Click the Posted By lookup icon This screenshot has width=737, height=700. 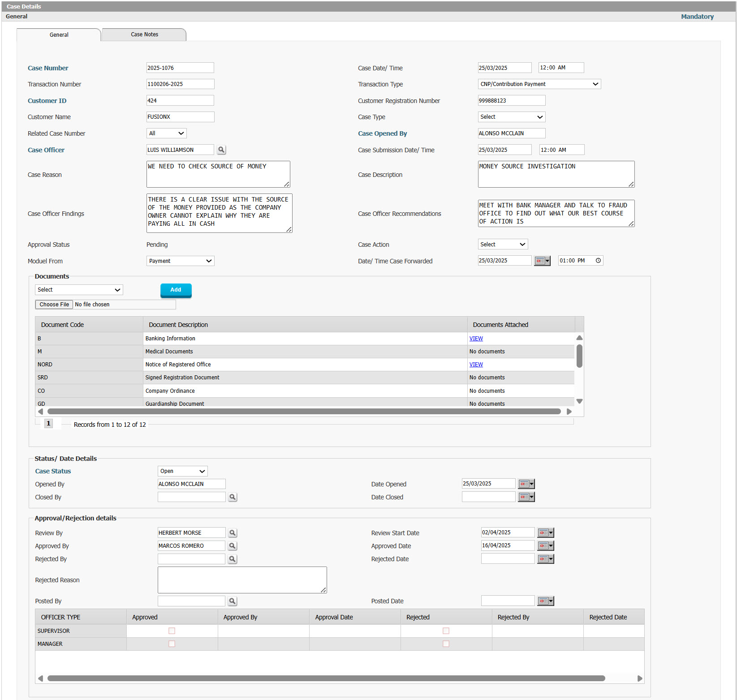(x=233, y=601)
